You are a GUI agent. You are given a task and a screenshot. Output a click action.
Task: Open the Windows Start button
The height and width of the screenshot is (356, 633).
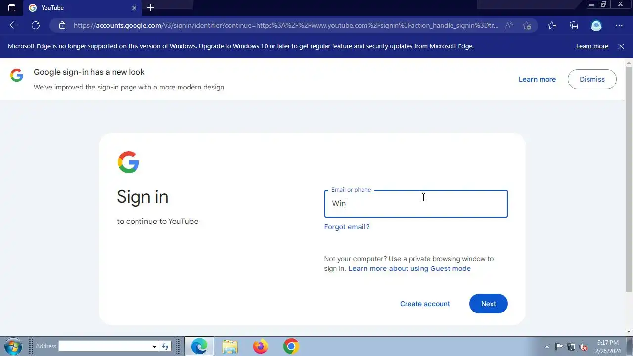(x=13, y=346)
